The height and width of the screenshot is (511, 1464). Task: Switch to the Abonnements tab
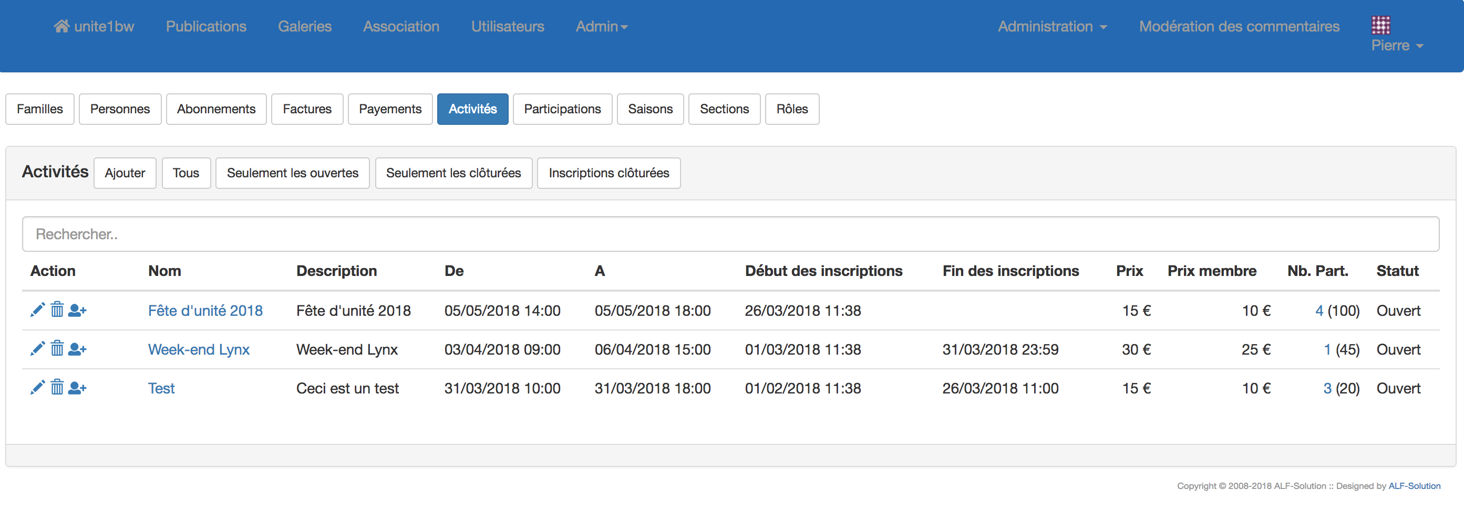[x=216, y=109]
